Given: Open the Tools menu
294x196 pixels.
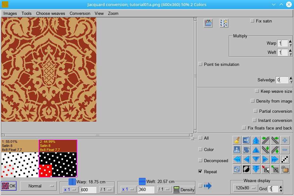Looking at the screenshot, I should 26,14.
